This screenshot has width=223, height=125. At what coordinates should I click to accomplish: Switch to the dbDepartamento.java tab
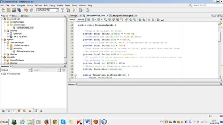coord(123,16)
